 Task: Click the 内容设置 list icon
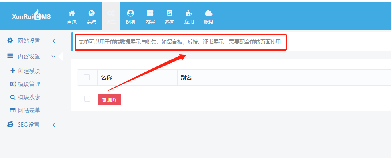pyautogui.click(x=10, y=56)
